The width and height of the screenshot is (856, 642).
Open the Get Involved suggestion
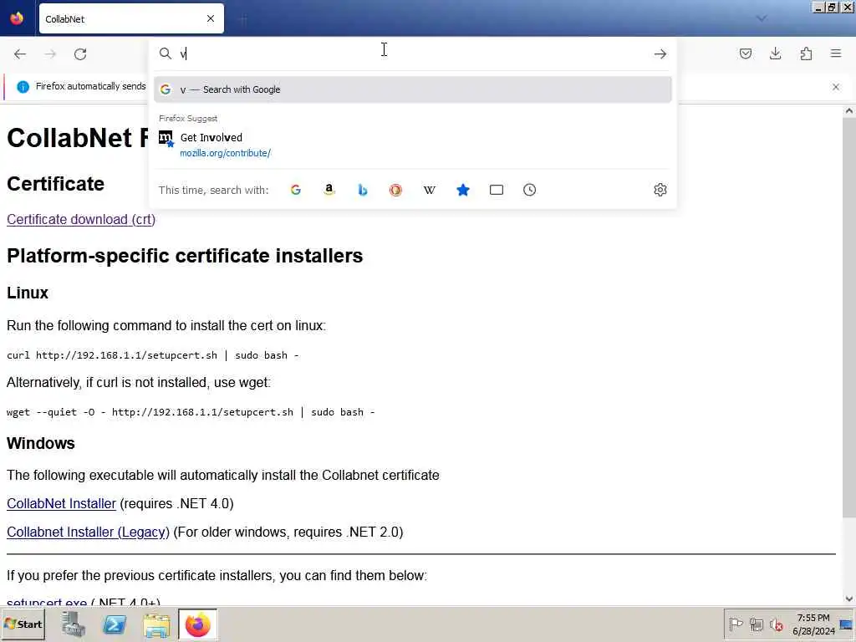coord(413,145)
